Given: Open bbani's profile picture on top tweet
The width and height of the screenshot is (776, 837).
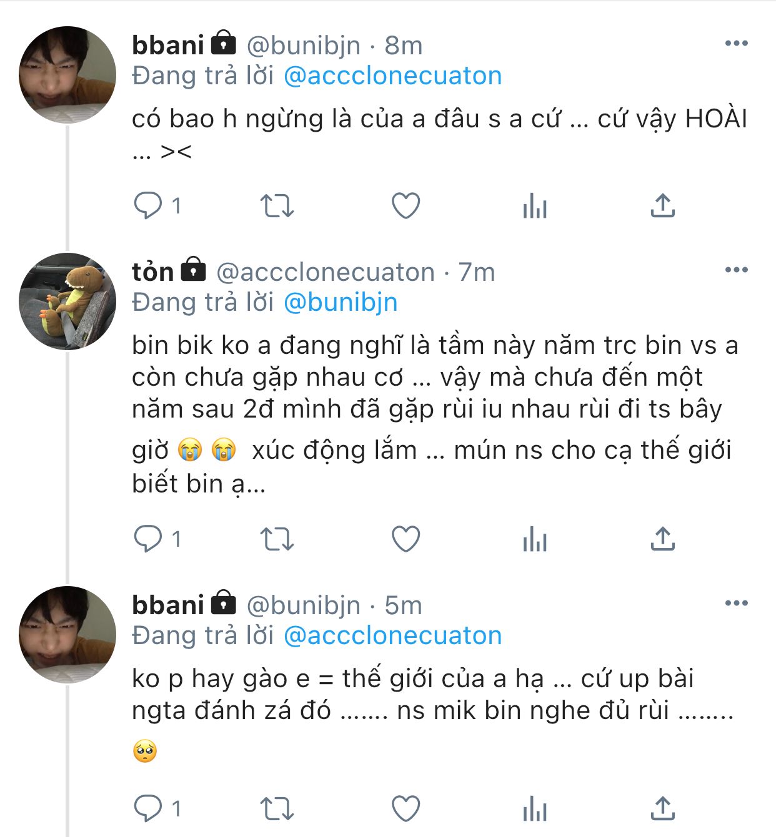Looking at the screenshot, I should click(67, 74).
